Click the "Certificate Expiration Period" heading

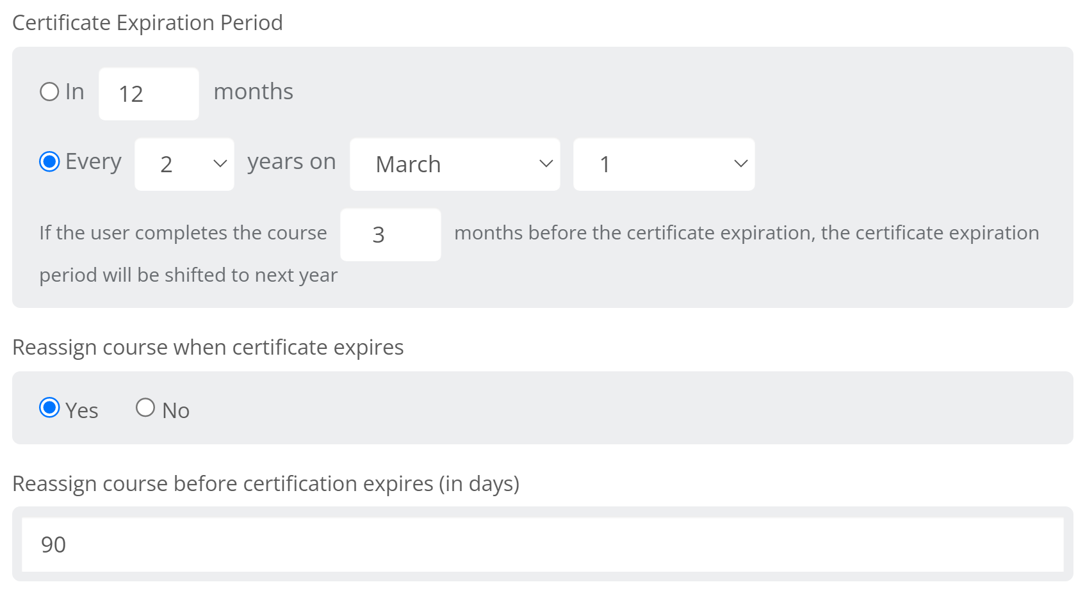click(149, 22)
